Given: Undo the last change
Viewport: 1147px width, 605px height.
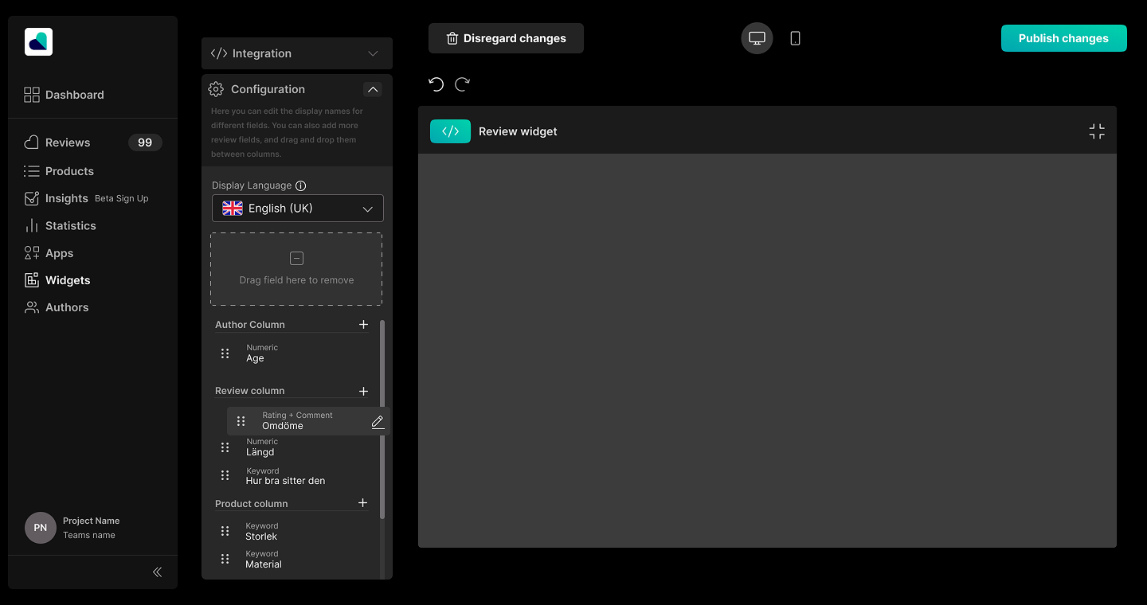Looking at the screenshot, I should (436, 84).
